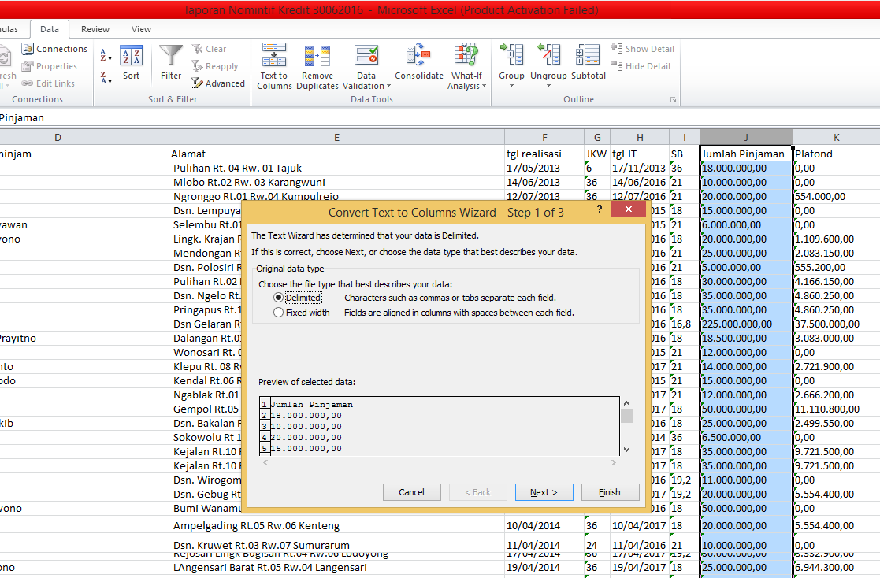Open What-If Analysis tools
This screenshot has width=880, height=578.
[466, 66]
